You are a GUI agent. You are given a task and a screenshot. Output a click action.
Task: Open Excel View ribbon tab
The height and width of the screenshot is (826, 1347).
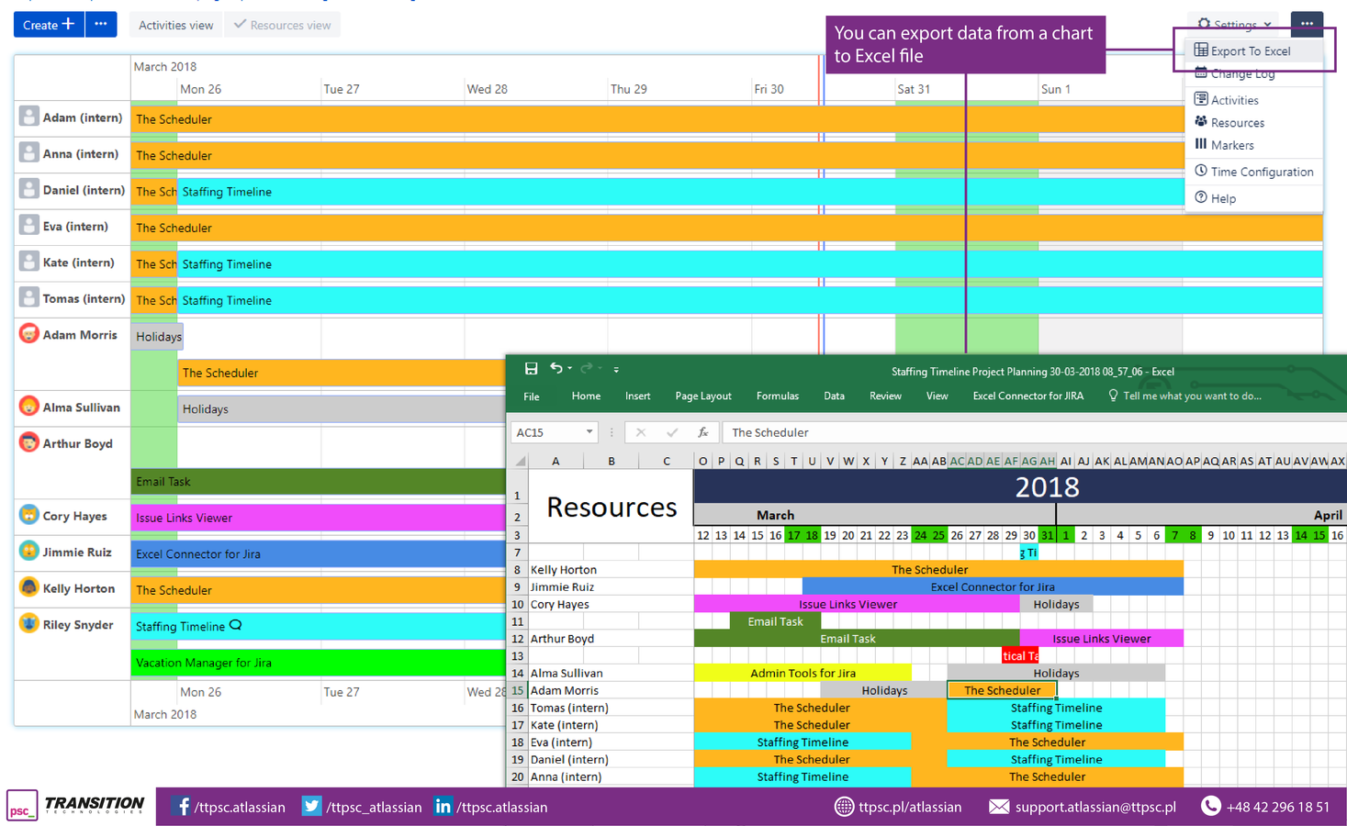pos(937,396)
